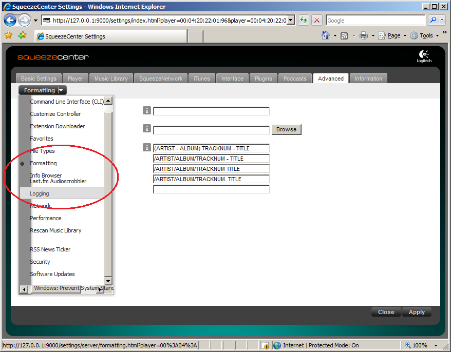The height and width of the screenshot is (352, 451).
Task: Click the red Stop loading icon
Action: point(317,21)
